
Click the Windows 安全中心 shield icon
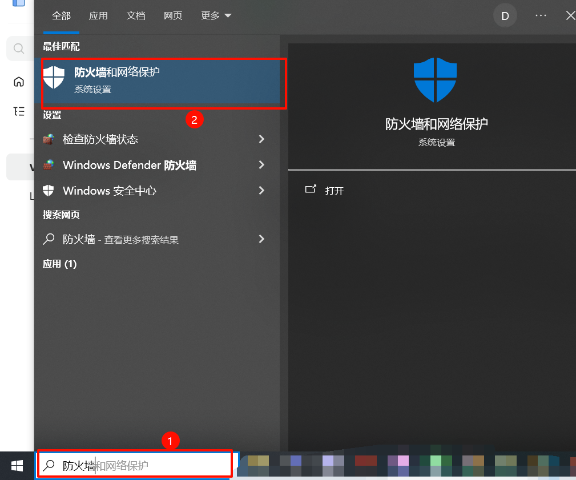[49, 191]
